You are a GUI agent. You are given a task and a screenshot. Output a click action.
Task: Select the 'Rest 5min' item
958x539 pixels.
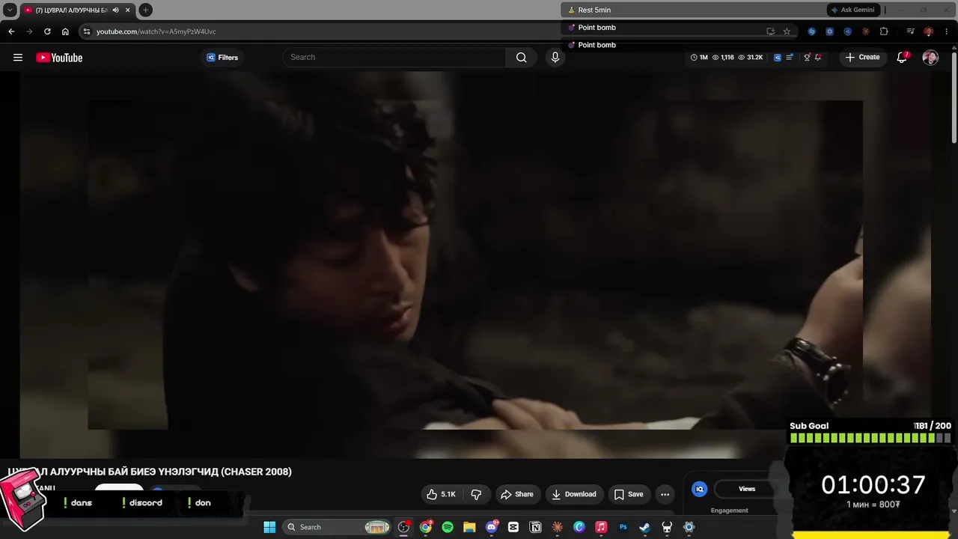click(594, 10)
